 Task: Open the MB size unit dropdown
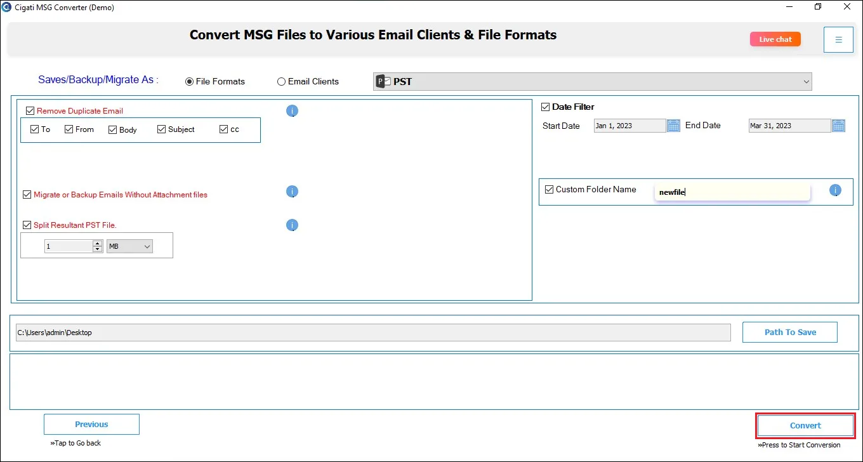pyautogui.click(x=130, y=246)
